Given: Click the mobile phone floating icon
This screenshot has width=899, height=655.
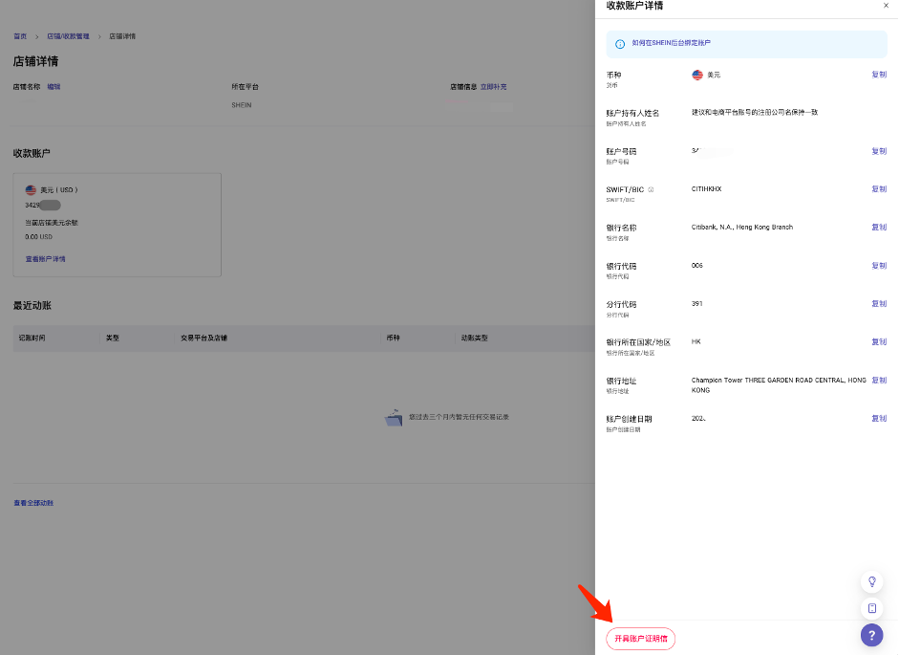Looking at the screenshot, I should pos(871,608).
